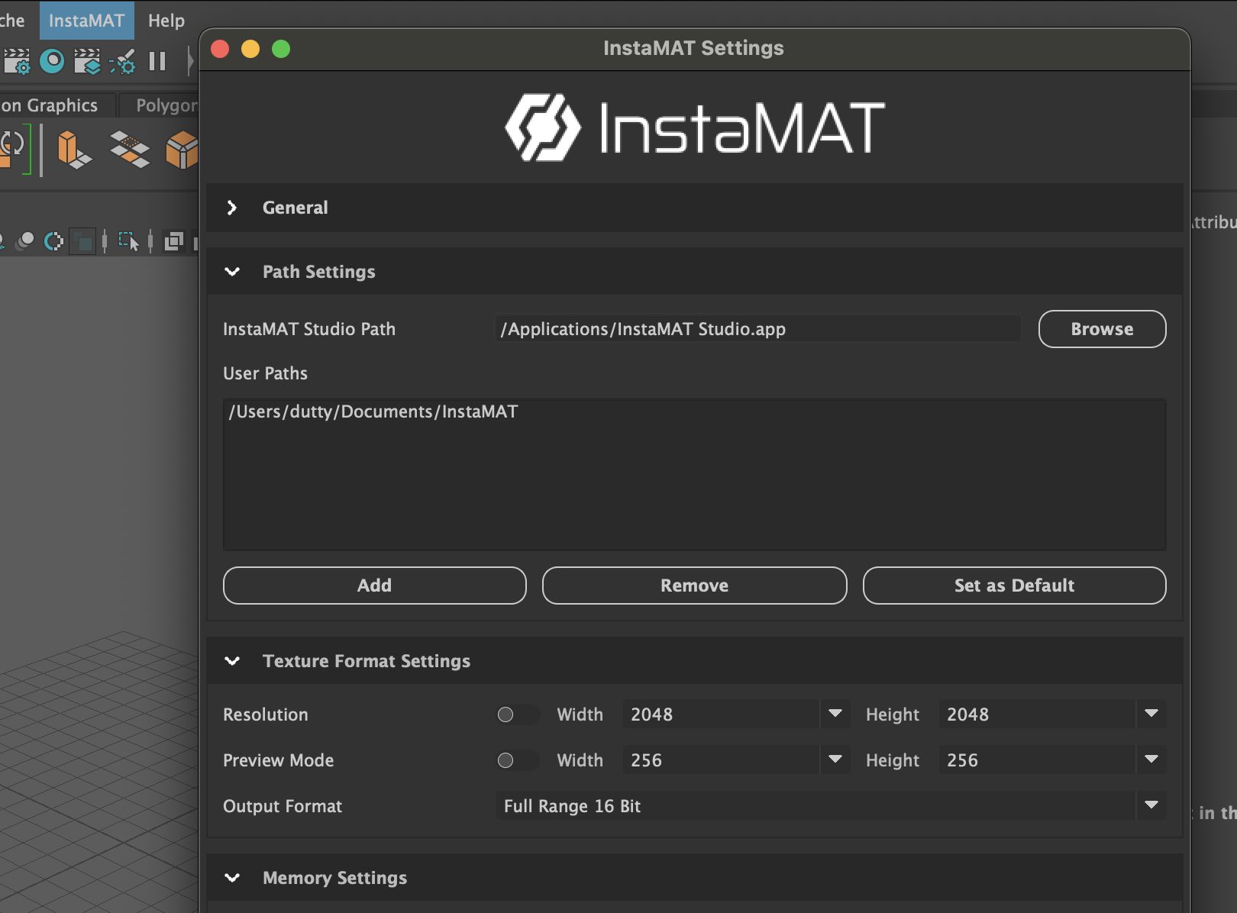Click the Browse button

point(1102,329)
